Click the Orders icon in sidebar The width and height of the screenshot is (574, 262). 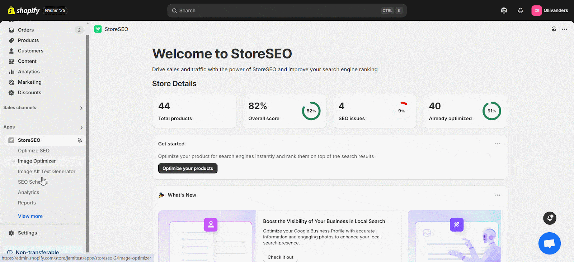[11, 30]
